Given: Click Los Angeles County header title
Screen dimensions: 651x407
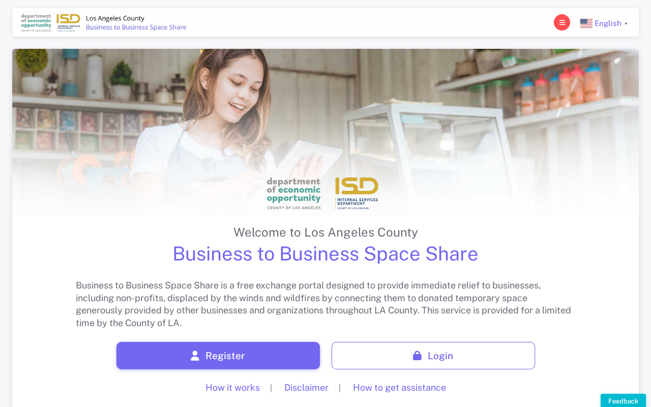Looking at the screenshot, I should click(115, 18).
